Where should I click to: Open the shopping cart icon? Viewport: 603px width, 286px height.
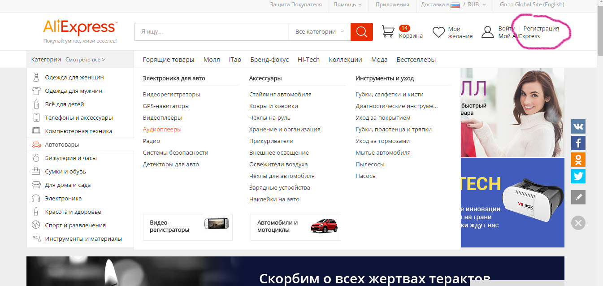pos(388,32)
